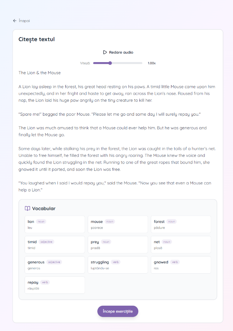Image resolution: width=233 pixels, height=331 pixels.
Task: Click the play triangle icon for audio
Action: click(105, 53)
